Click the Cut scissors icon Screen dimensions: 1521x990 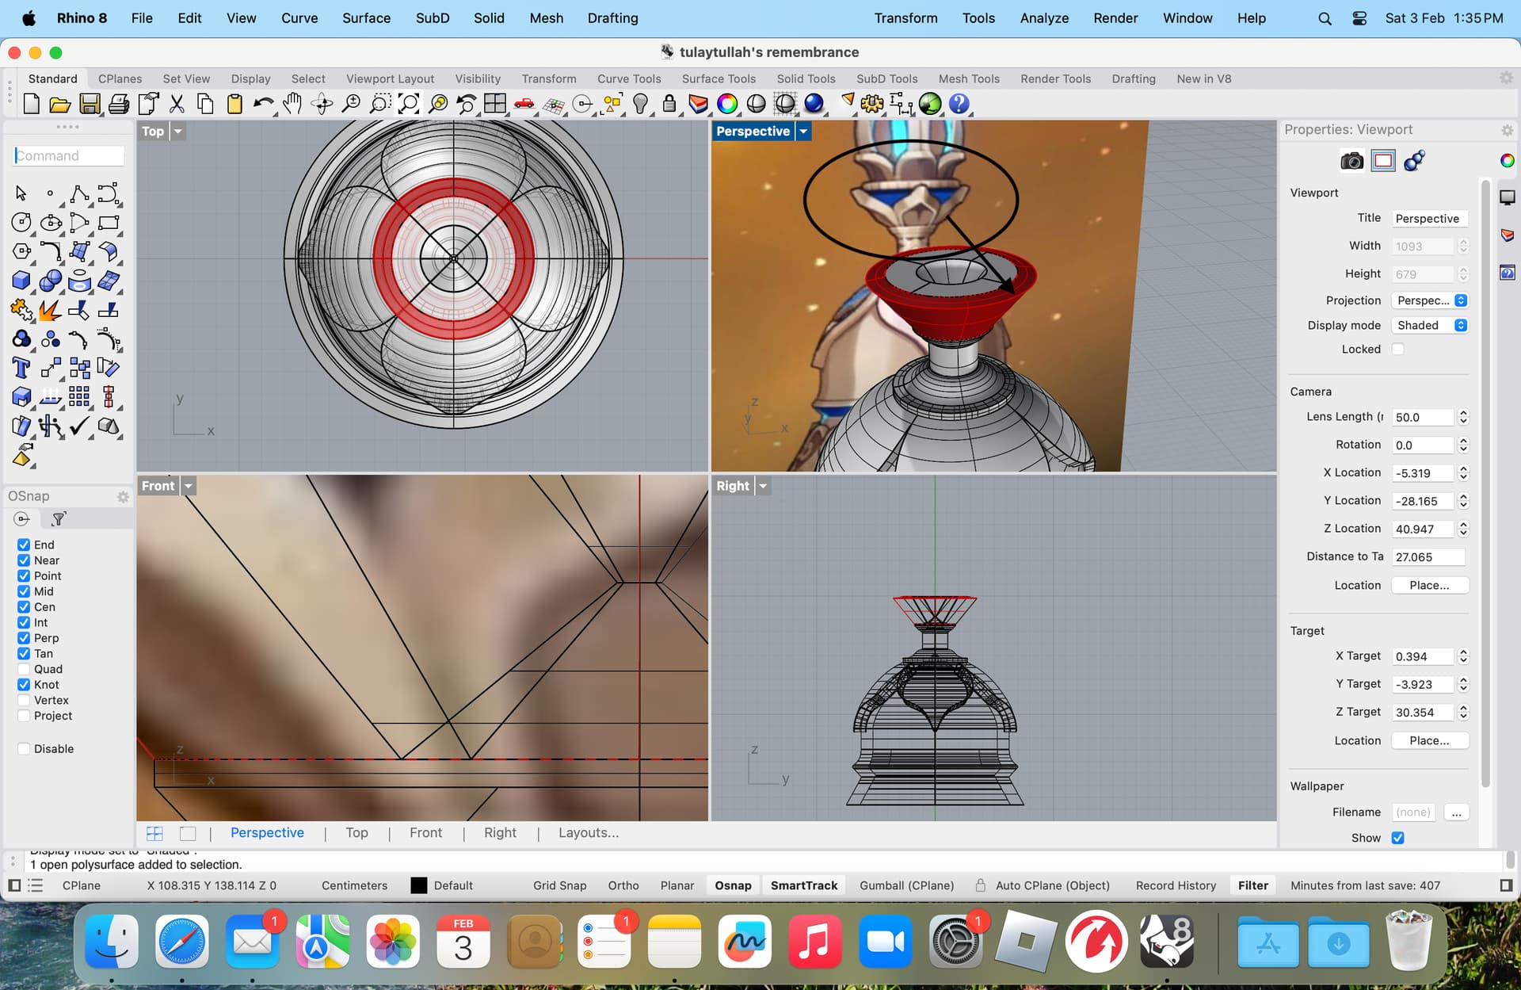coord(177,104)
